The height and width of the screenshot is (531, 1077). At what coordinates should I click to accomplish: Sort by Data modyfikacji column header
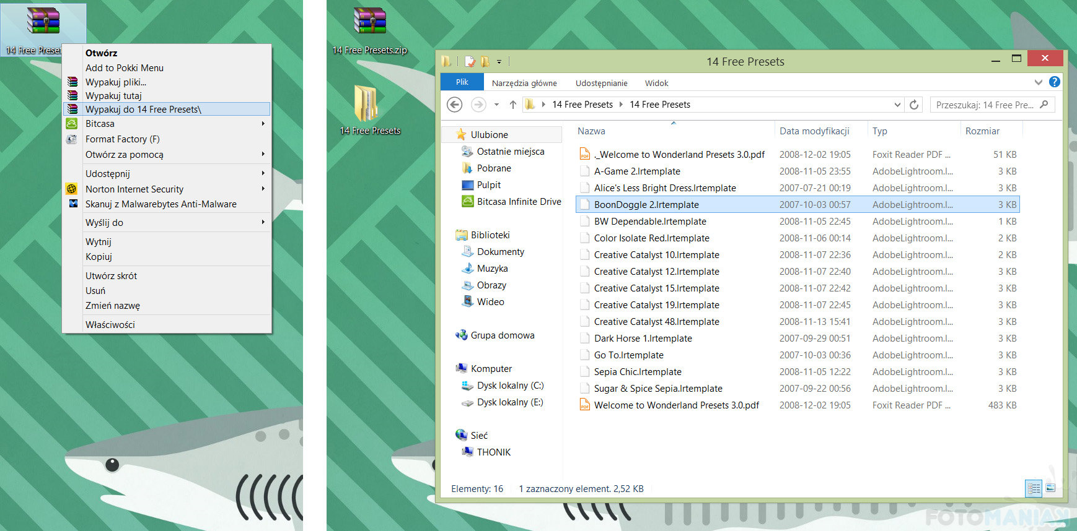(x=814, y=131)
